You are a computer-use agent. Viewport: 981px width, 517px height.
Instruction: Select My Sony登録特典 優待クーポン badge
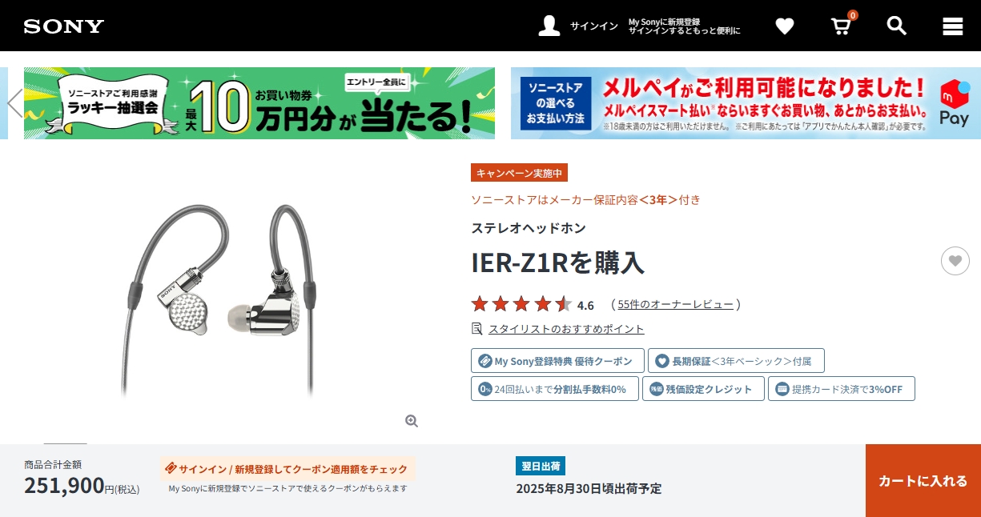point(557,361)
